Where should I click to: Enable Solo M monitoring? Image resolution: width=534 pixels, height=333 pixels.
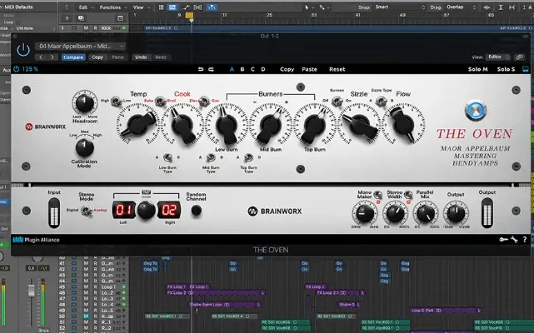pyautogui.click(x=477, y=69)
